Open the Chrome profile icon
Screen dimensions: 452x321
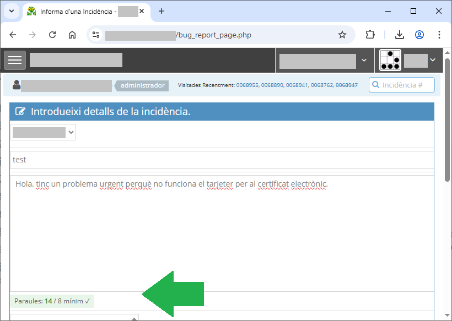tap(419, 35)
